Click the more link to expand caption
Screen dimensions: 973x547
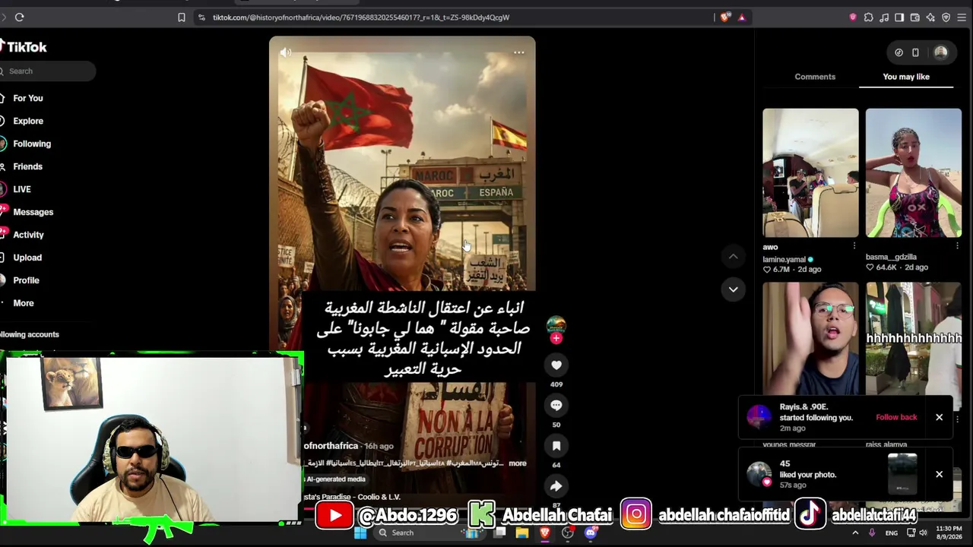517,463
